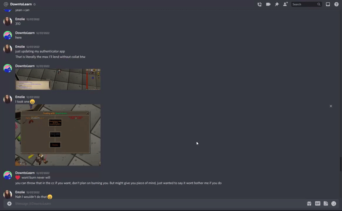This screenshot has width=342, height=211.
Task: Click the 12/07/2022 timestamp on DowntoLearn's "wont burn" message
Action: coord(43,173)
